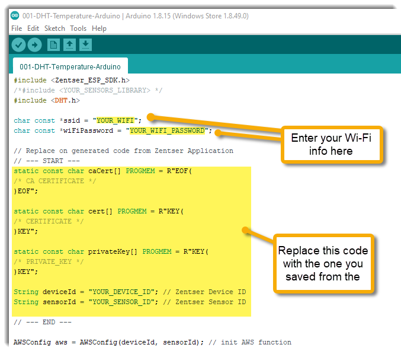Click the "// --- END ---" comment
The width and height of the screenshot is (401, 351).
tap(43, 322)
